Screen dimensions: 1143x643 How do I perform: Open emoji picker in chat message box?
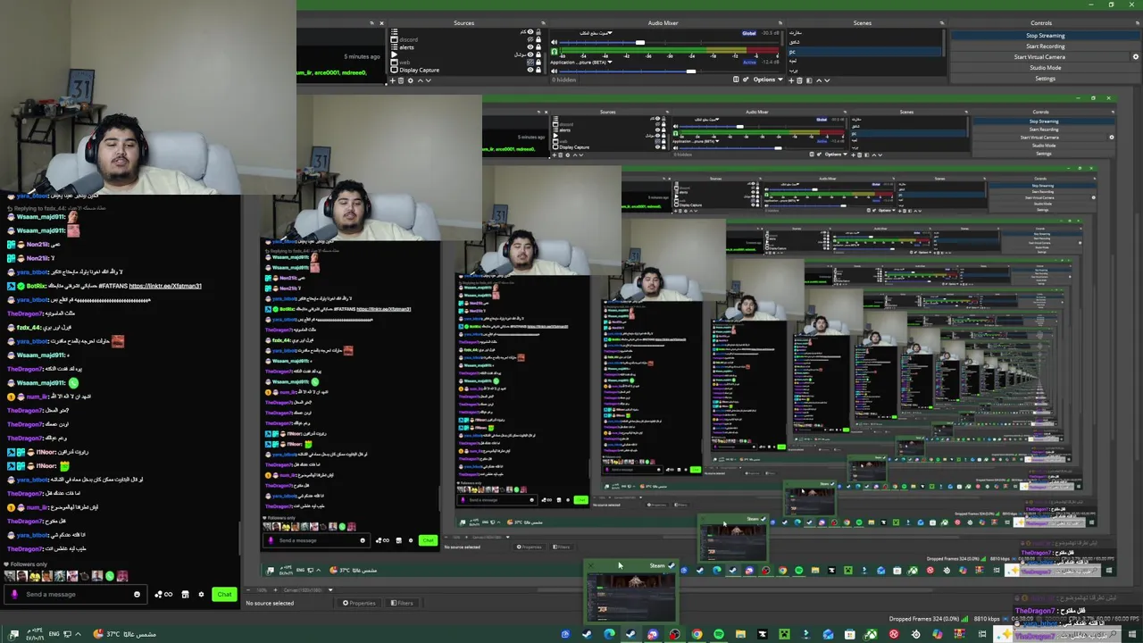tap(137, 594)
